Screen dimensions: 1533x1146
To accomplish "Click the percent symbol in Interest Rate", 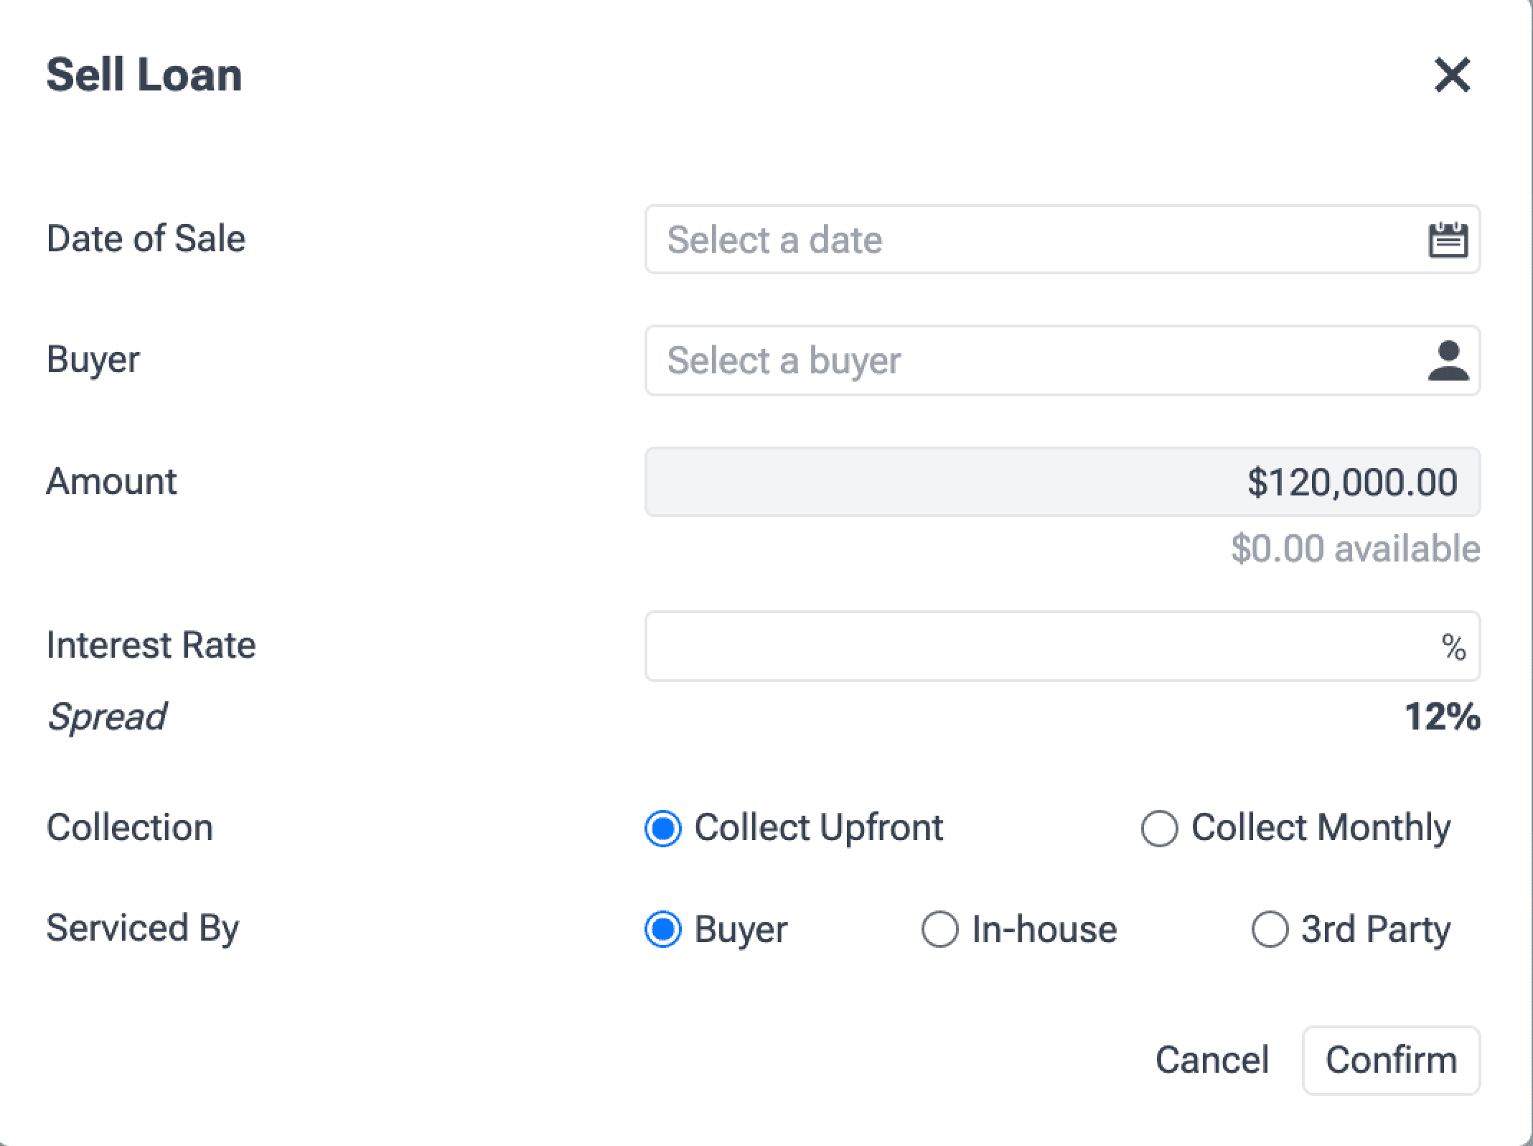I will [1453, 647].
